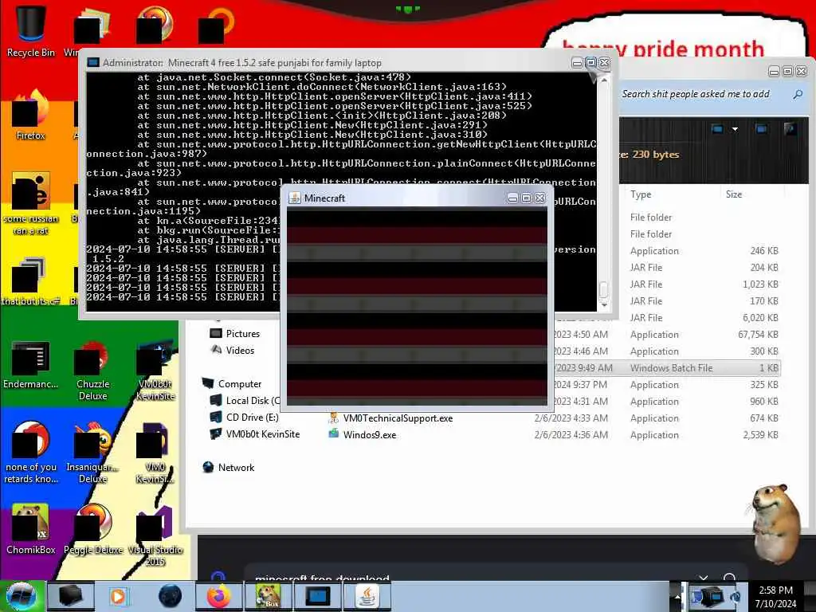The width and height of the screenshot is (816, 612).
Task: Select the Endermanc... desktop shortcut
Action: click(30, 364)
